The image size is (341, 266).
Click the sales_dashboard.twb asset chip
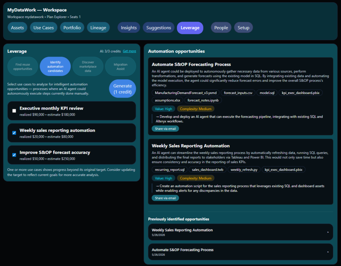(x=207, y=170)
